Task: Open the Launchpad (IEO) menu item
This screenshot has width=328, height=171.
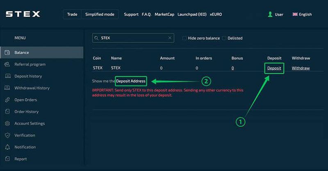Action: pos(192,14)
